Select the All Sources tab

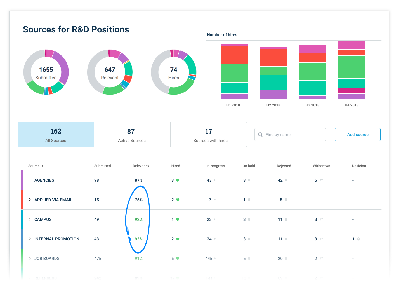(x=56, y=135)
